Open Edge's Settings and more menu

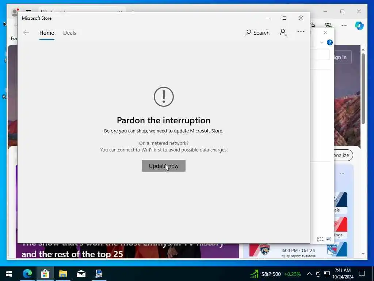point(344,25)
